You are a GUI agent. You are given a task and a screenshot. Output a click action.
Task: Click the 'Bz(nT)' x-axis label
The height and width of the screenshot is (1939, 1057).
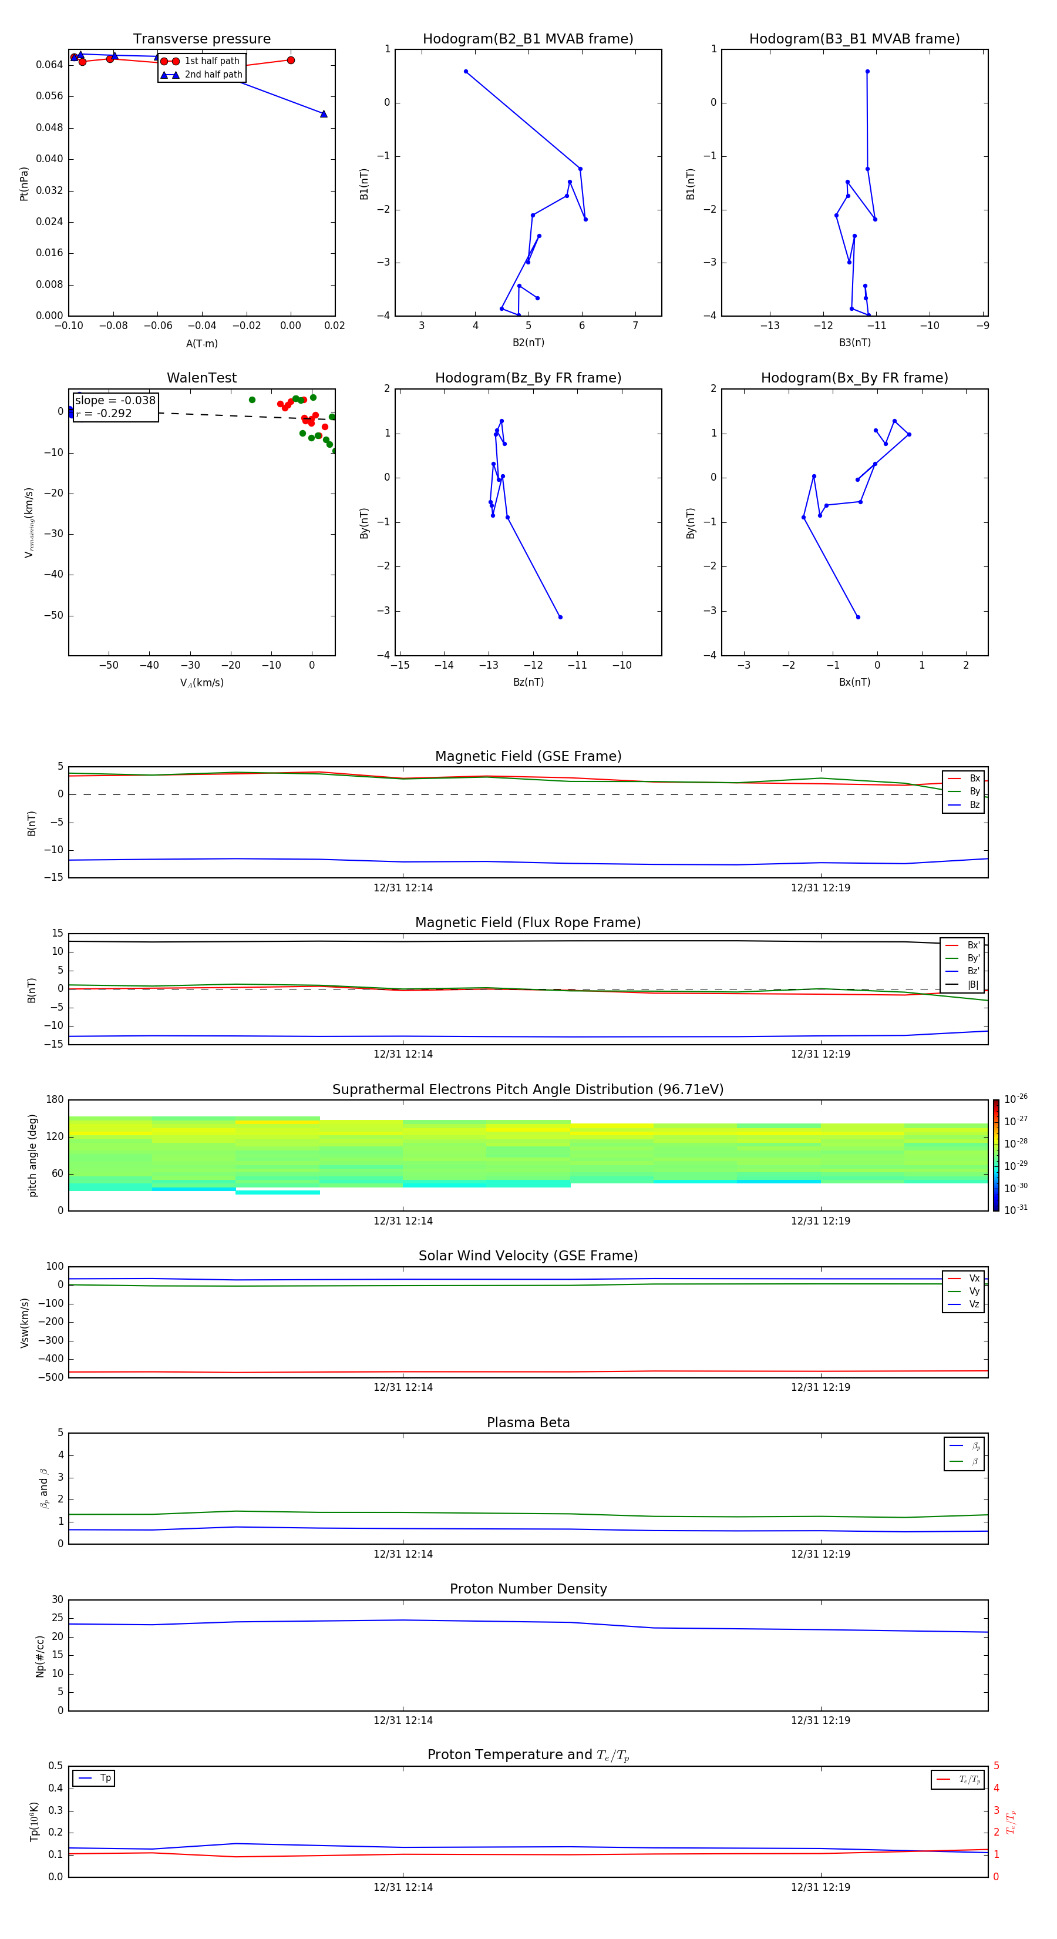[528, 682]
